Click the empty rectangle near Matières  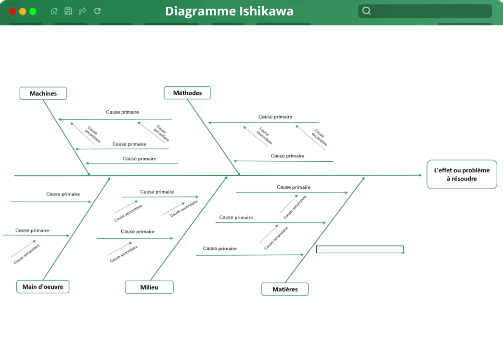pos(360,249)
